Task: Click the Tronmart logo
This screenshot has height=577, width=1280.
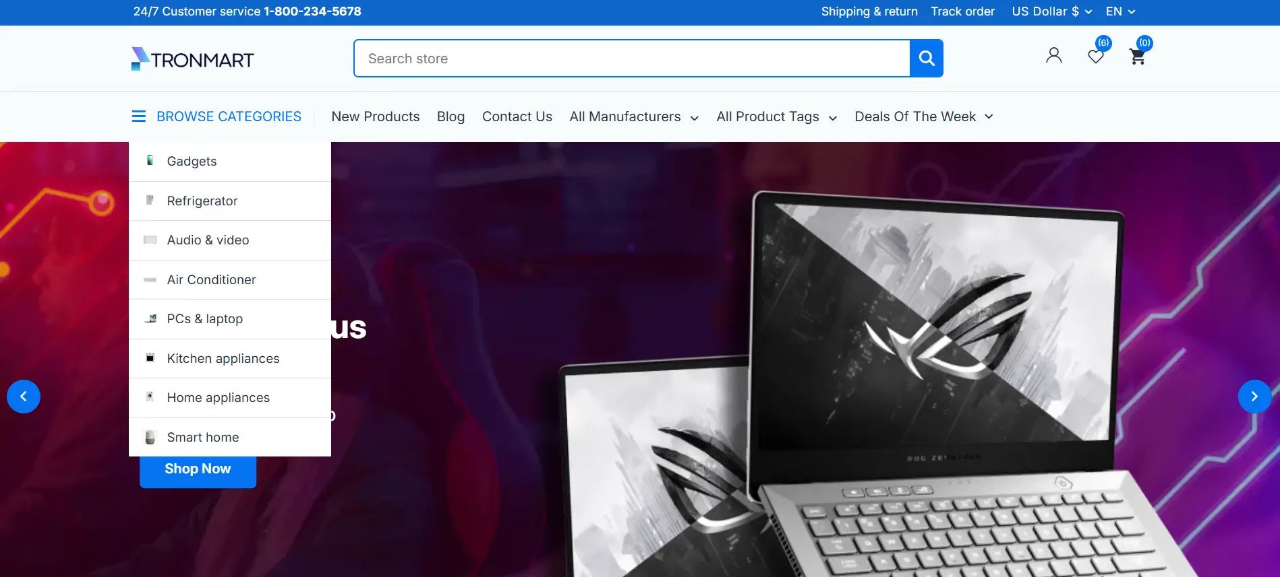Action: [193, 59]
